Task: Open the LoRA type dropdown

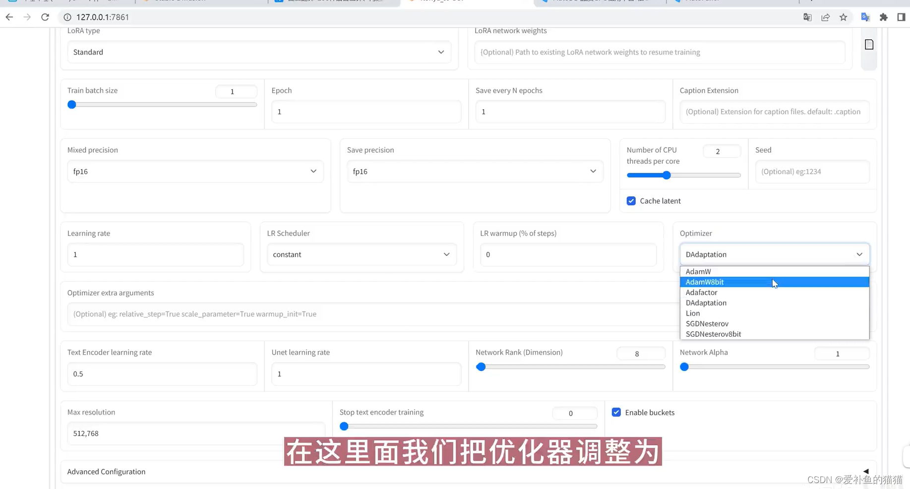Action: point(259,52)
